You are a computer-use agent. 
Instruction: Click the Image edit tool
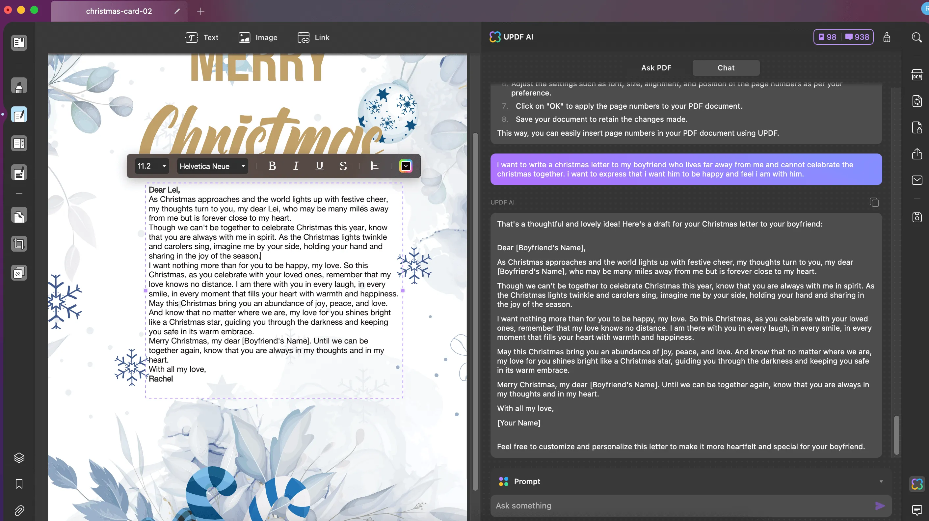point(258,38)
